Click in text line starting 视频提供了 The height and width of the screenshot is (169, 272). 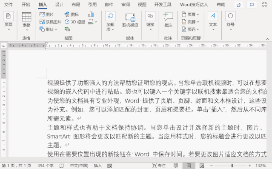(157, 83)
